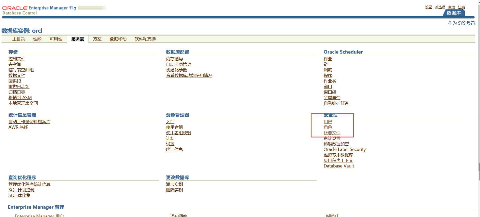Select the 服务器 tab
Image resolution: width=480 pixels, height=217 pixels.
click(78, 39)
